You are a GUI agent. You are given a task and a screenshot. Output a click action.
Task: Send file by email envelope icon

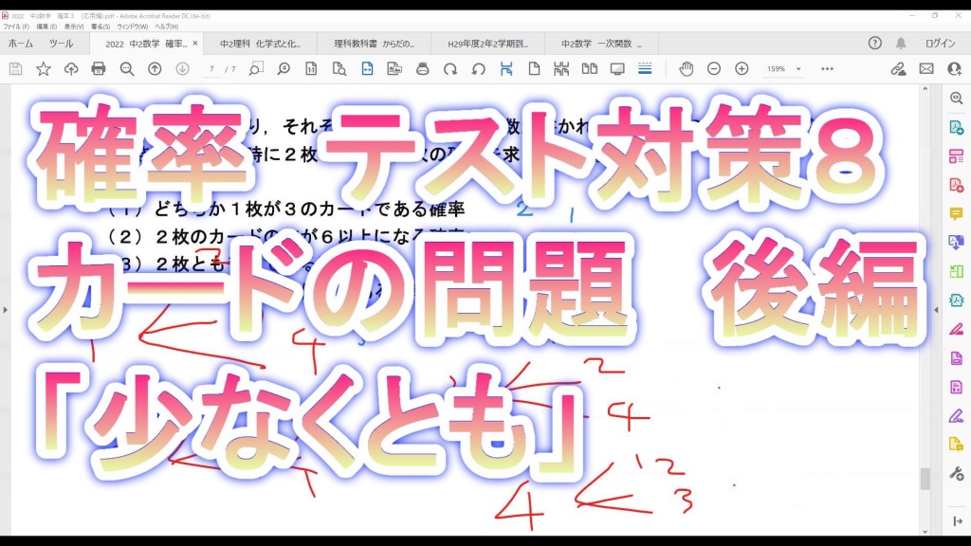(x=926, y=69)
